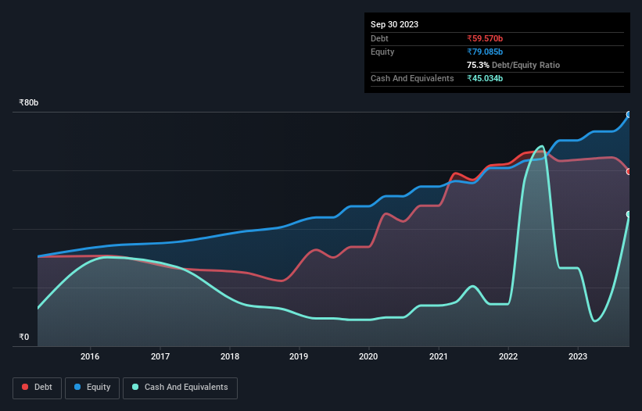Click the ₹59.570b debt value
Viewport: 642px width, 411px height.
pyautogui.click(x=485, y=38)
